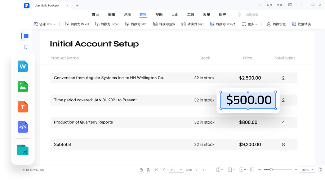Switch to the 编辑 tab

click(111, 15)
